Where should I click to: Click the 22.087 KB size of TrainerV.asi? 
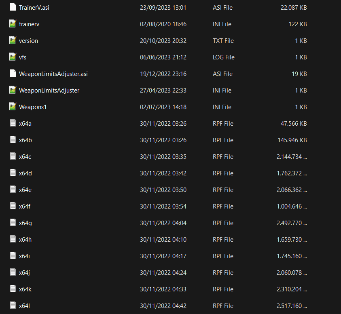point(294,8)
